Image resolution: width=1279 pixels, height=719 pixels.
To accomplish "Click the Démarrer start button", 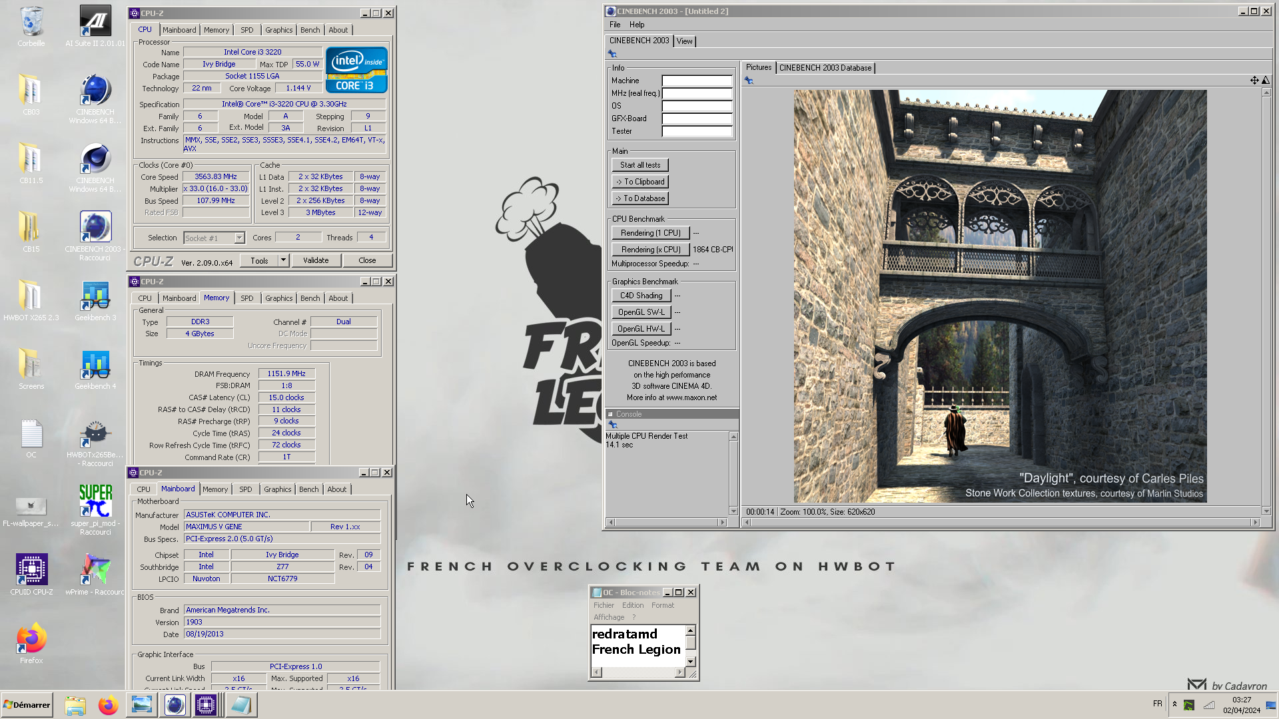I will (x=27, y=705).
